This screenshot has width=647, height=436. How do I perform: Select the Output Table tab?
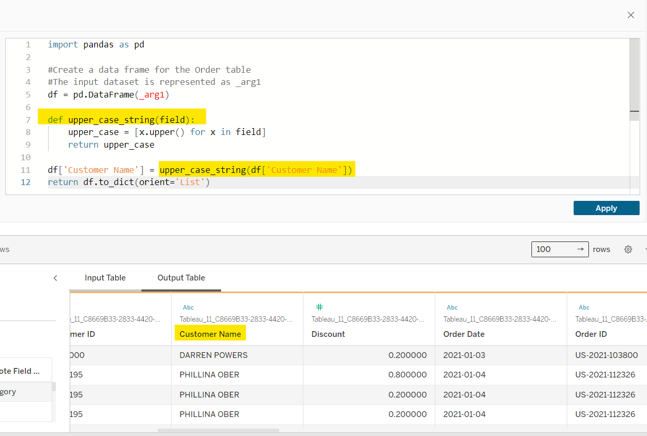click(x=181, y=278)
